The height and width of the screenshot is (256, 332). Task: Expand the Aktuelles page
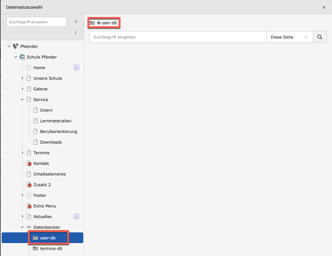click(22, 216)
